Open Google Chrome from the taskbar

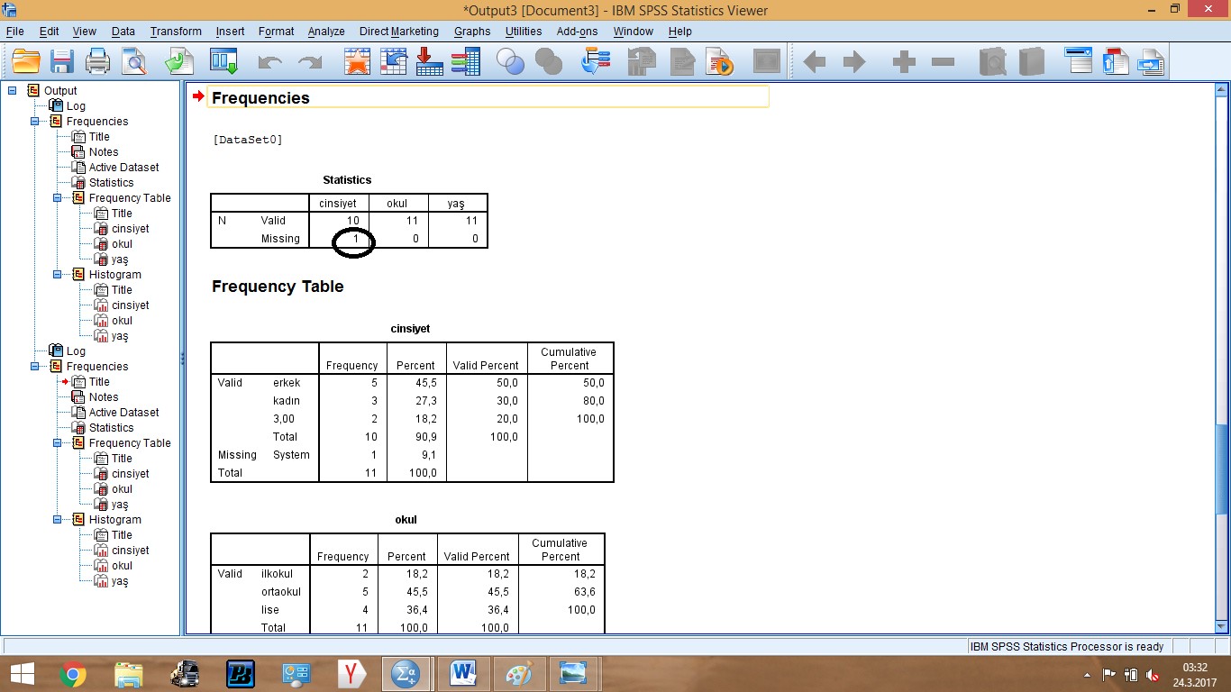click(73, 674)
